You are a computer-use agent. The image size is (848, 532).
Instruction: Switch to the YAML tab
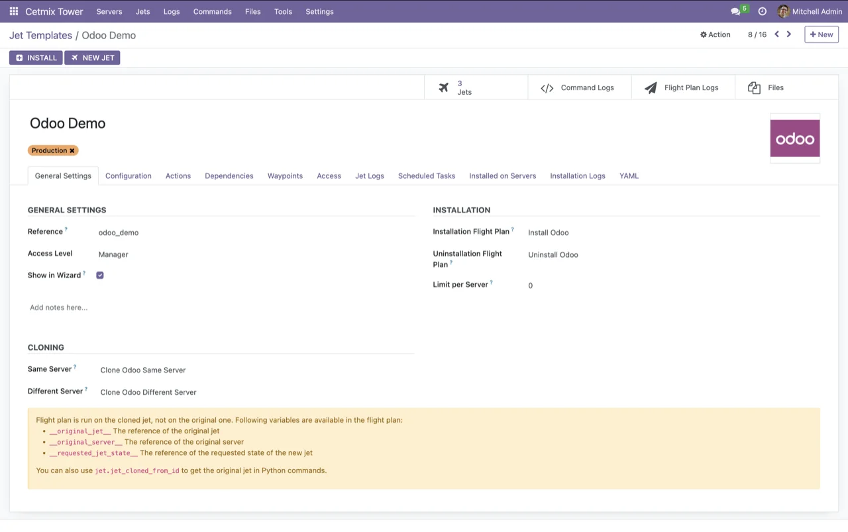pos(629,176)
